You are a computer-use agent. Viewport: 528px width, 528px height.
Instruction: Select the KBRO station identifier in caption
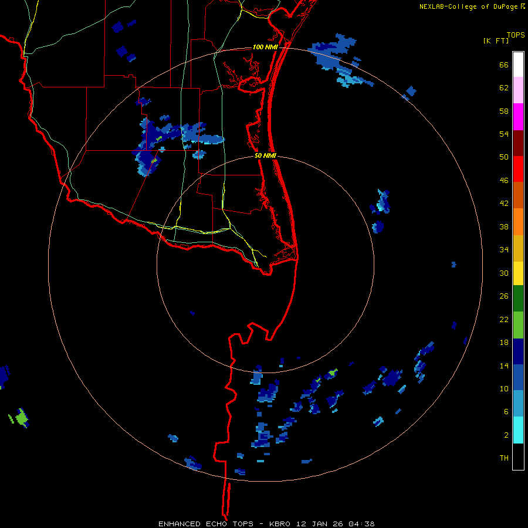point(281,524)
